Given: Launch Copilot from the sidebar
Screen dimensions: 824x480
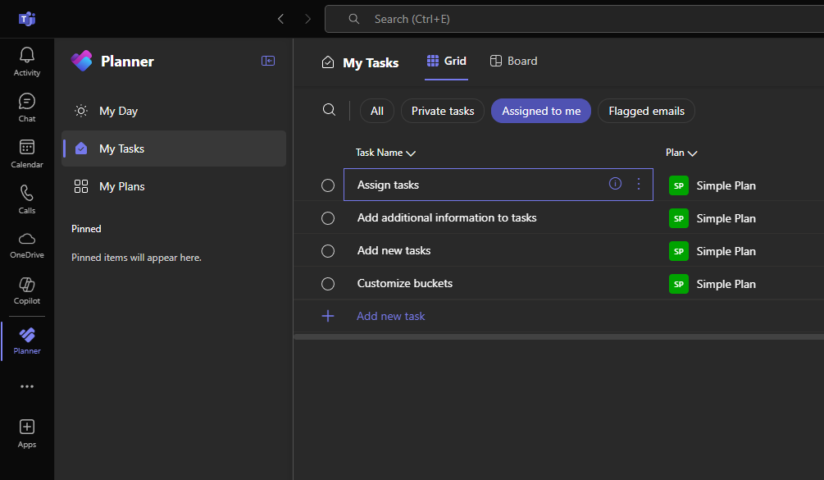Looking at the screenshot, I should click(27, 290).
